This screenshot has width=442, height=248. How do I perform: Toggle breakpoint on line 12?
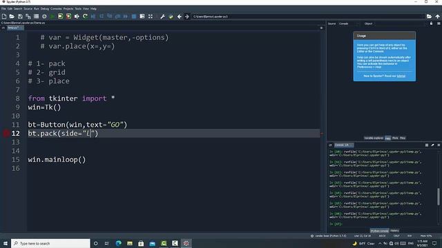6,134
